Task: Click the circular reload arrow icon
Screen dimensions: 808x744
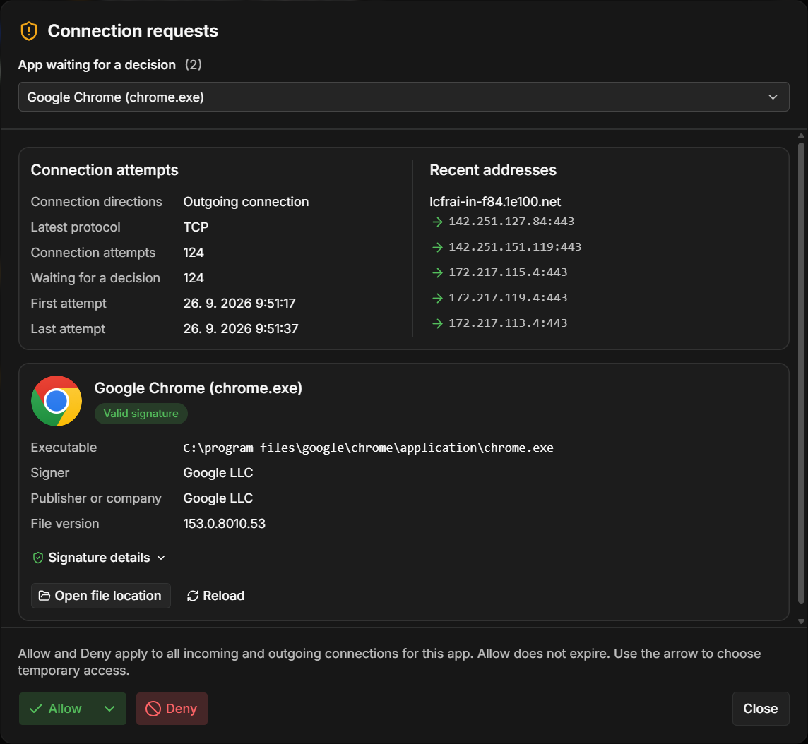Action: 192,596
